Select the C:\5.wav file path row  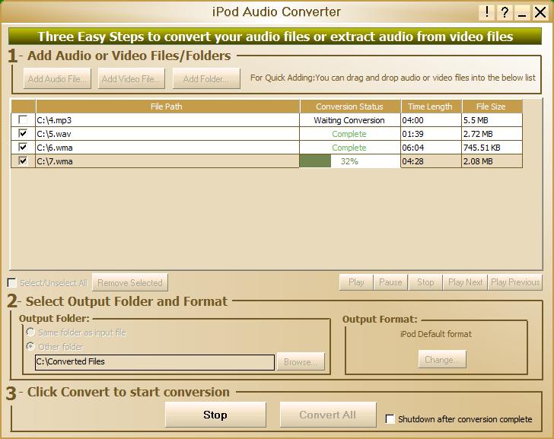tap(167, 134)
